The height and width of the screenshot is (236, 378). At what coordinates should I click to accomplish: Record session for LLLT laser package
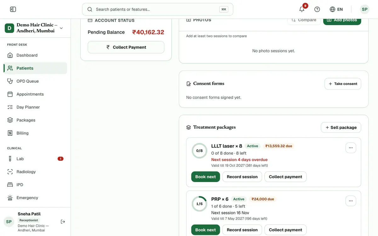tap(242, 177)
